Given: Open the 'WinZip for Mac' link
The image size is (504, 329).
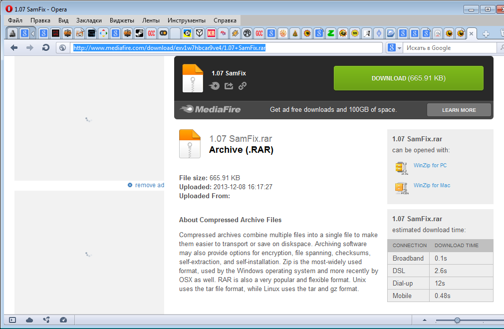Looking at the screenshot, I should coord(432,185).
